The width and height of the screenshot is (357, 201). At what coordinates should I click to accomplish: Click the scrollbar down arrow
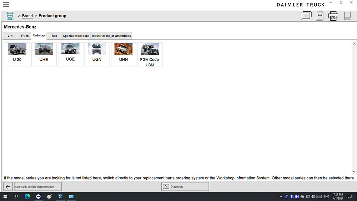[354, 172]
